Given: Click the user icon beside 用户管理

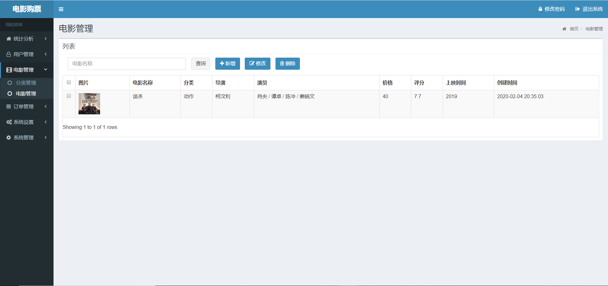Looking at the screenshot, I should pyautogui.click(x=9, y=54).
